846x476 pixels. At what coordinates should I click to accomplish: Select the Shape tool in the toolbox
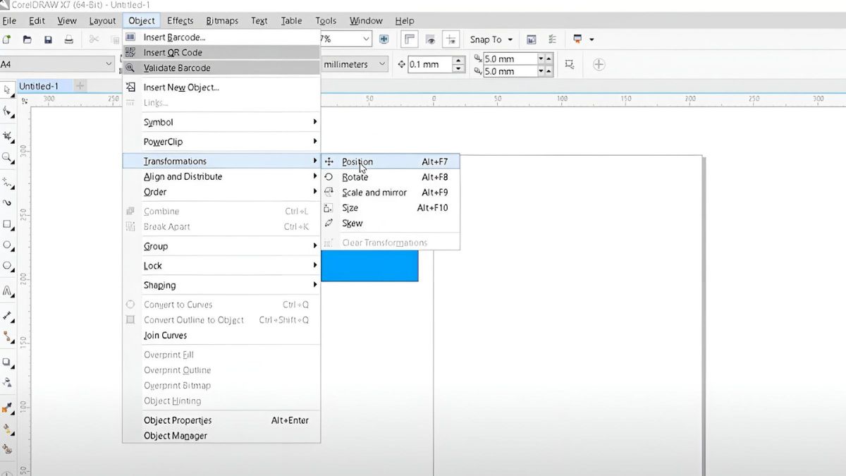7,111
